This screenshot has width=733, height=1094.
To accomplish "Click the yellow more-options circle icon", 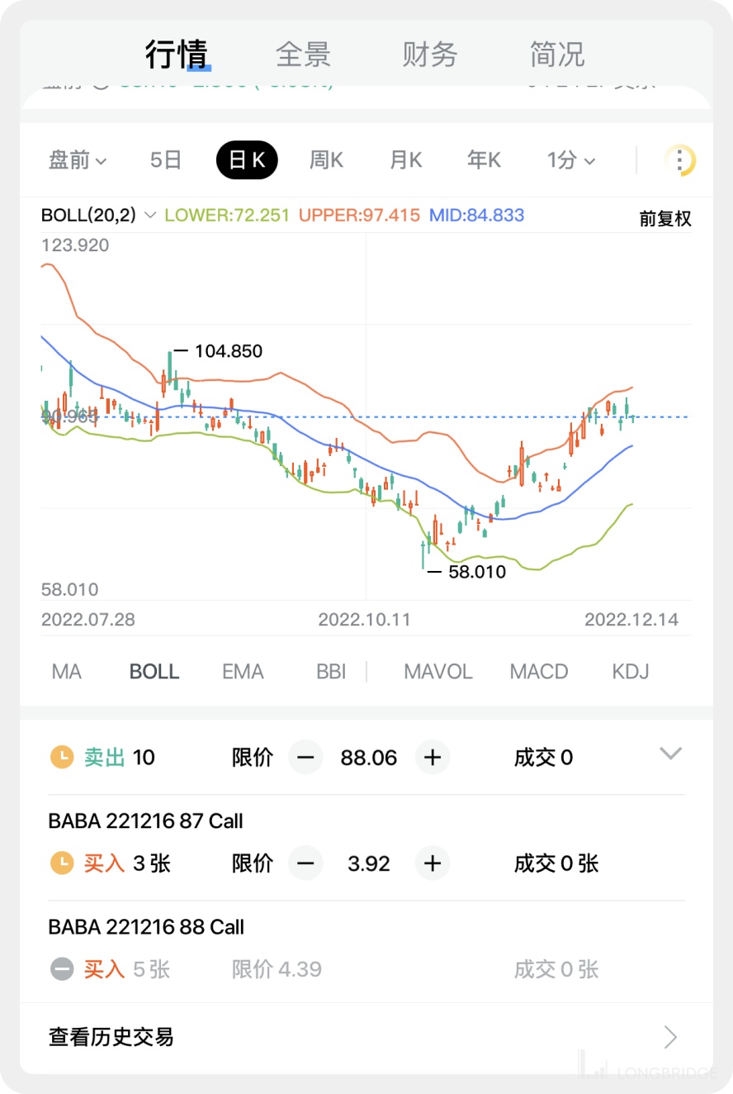I will [x=680, y=160].
